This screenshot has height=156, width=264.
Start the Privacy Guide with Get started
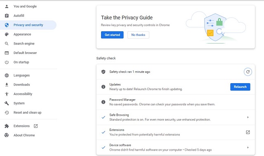click(x=112, y=35)
